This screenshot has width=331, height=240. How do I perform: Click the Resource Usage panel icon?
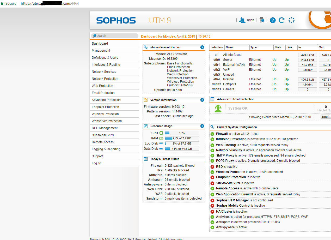point(146,126)
